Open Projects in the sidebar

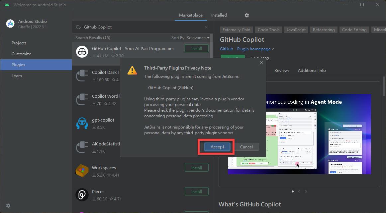tap(19, 43)
